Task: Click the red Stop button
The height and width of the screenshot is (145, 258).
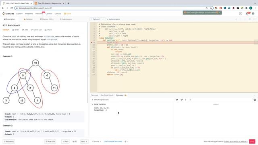Action: pos(252,141)
